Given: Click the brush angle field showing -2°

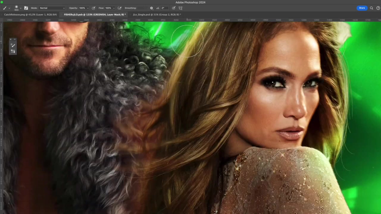Looking at the screenshot, I should (165, 8).
